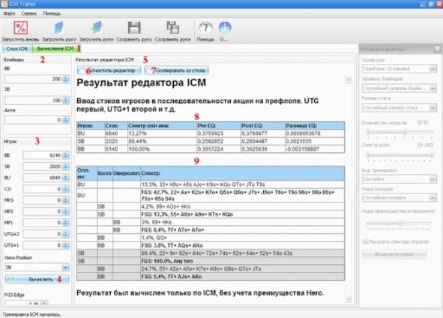The image size is (443, 318).
Task: Click the UTG+1 stack spinner arrows
Action: click(x=66, y=245)
